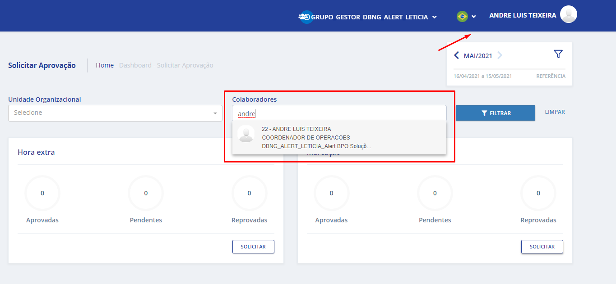
Task: Click the LIMPAR link
Action: [x=555, y=112]
